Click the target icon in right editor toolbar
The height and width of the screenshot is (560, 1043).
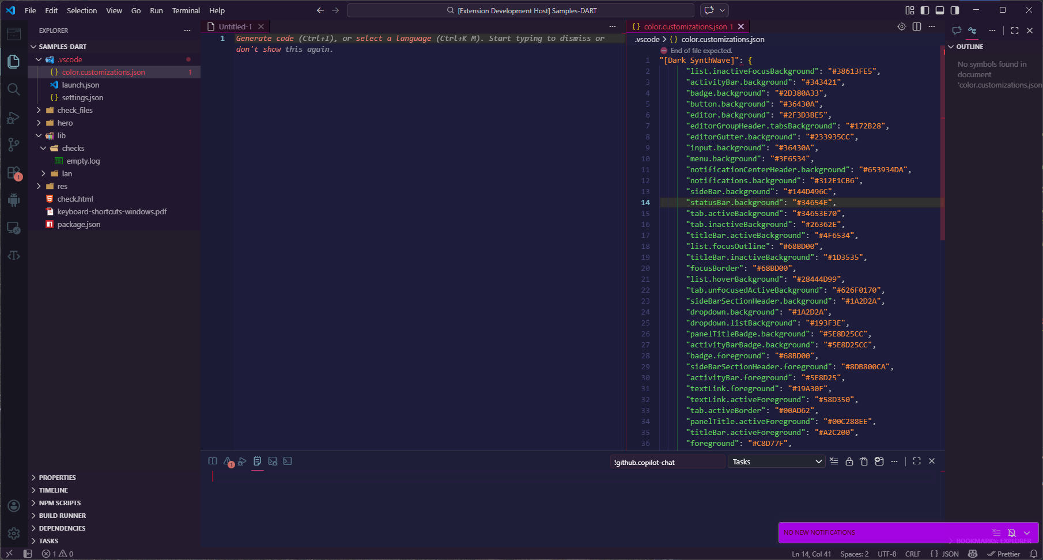click(x=902, y=27)
